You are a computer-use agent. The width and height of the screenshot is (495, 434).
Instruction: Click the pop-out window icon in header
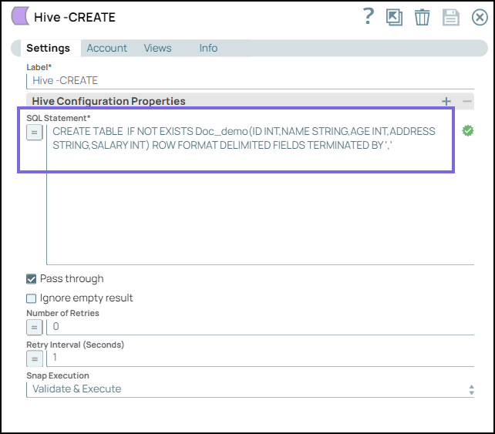coord(395,18)
